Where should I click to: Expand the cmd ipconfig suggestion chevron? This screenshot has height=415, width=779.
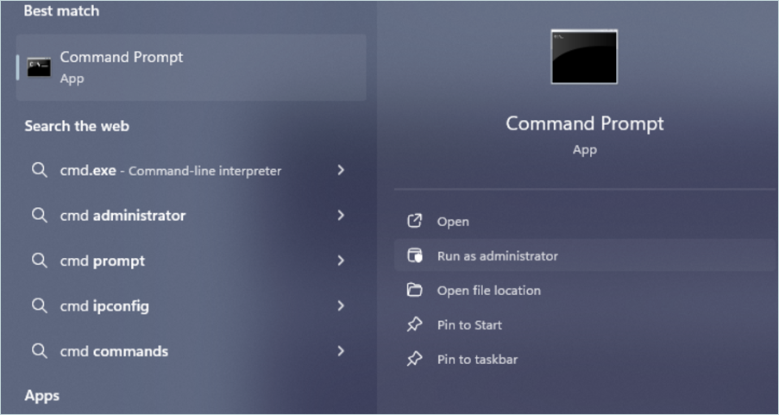pyautogui.click(x=341, y=306)
